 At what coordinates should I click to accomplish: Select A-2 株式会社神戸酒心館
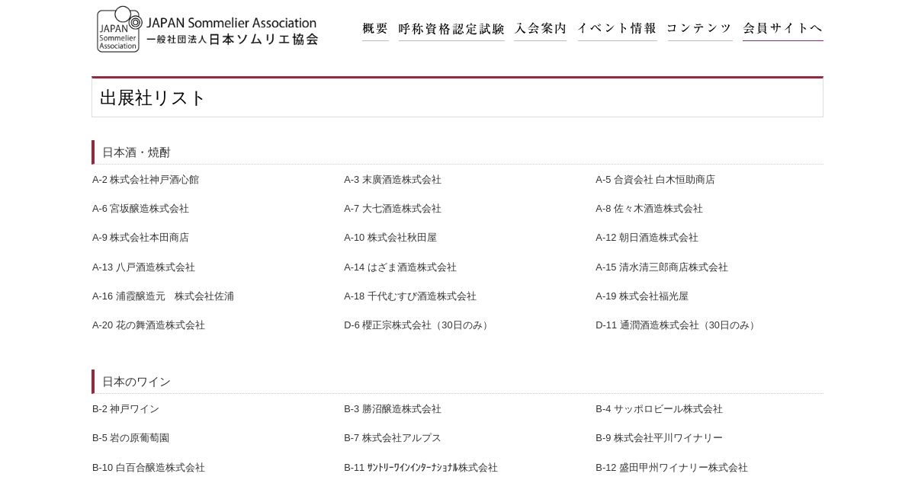(146, 180)
